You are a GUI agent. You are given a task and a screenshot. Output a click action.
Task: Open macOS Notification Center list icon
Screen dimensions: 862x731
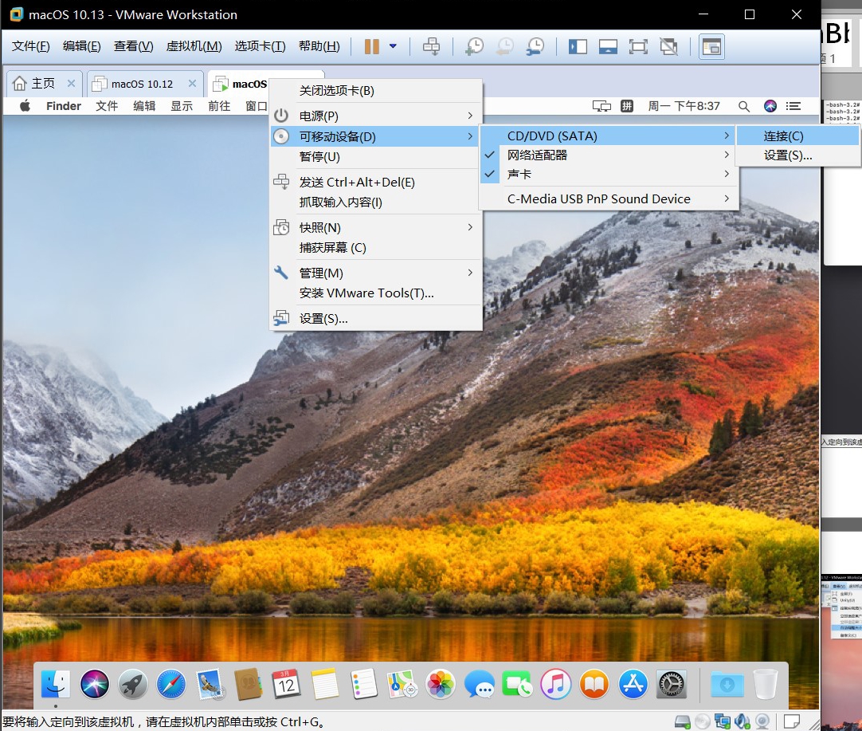(x=793, y=106)
